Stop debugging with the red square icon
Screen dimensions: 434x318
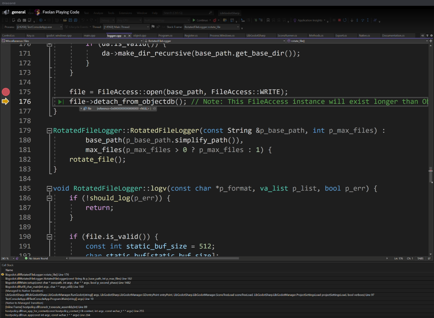pyautogui.click(x=339, y=20)
